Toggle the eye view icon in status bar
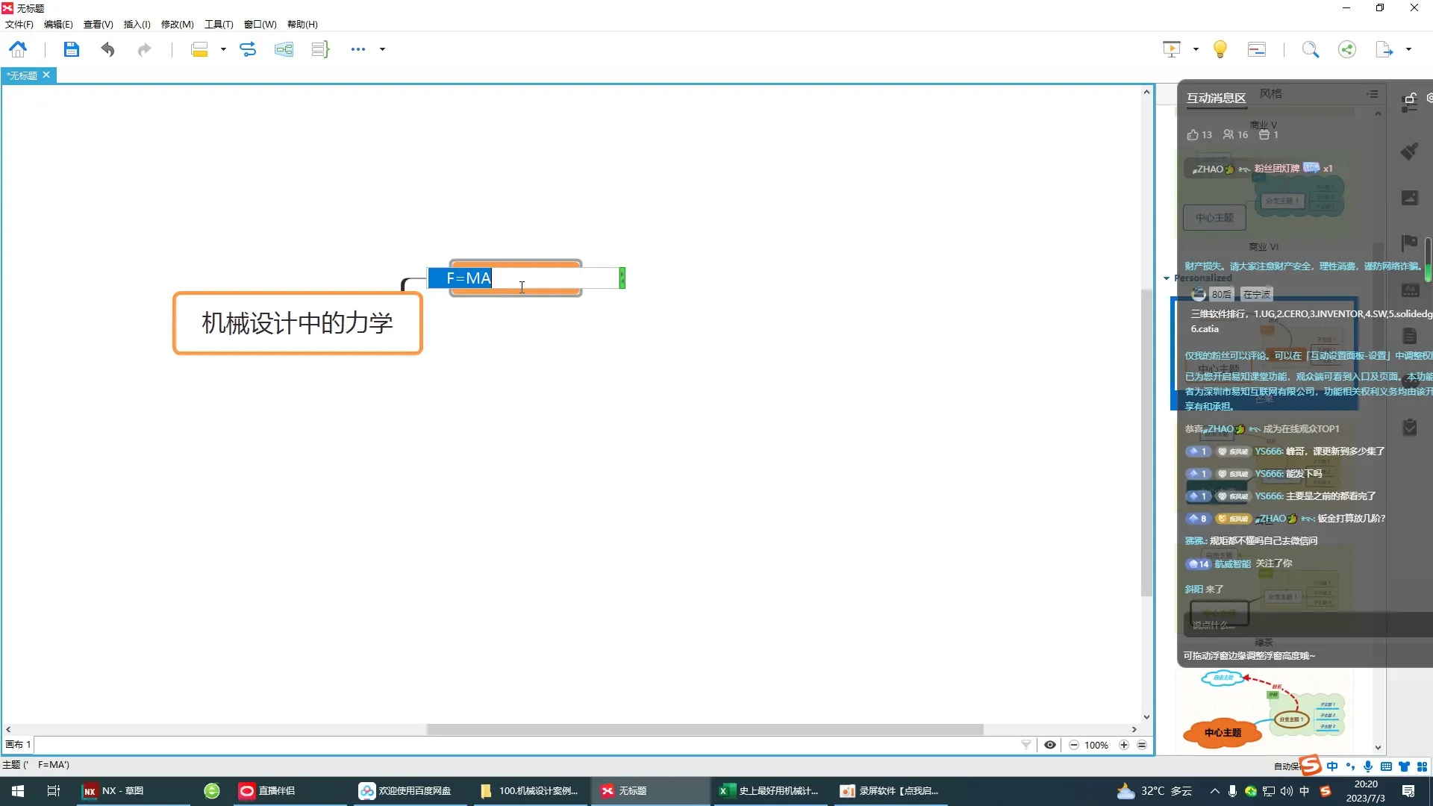 tap(1050, 745)
